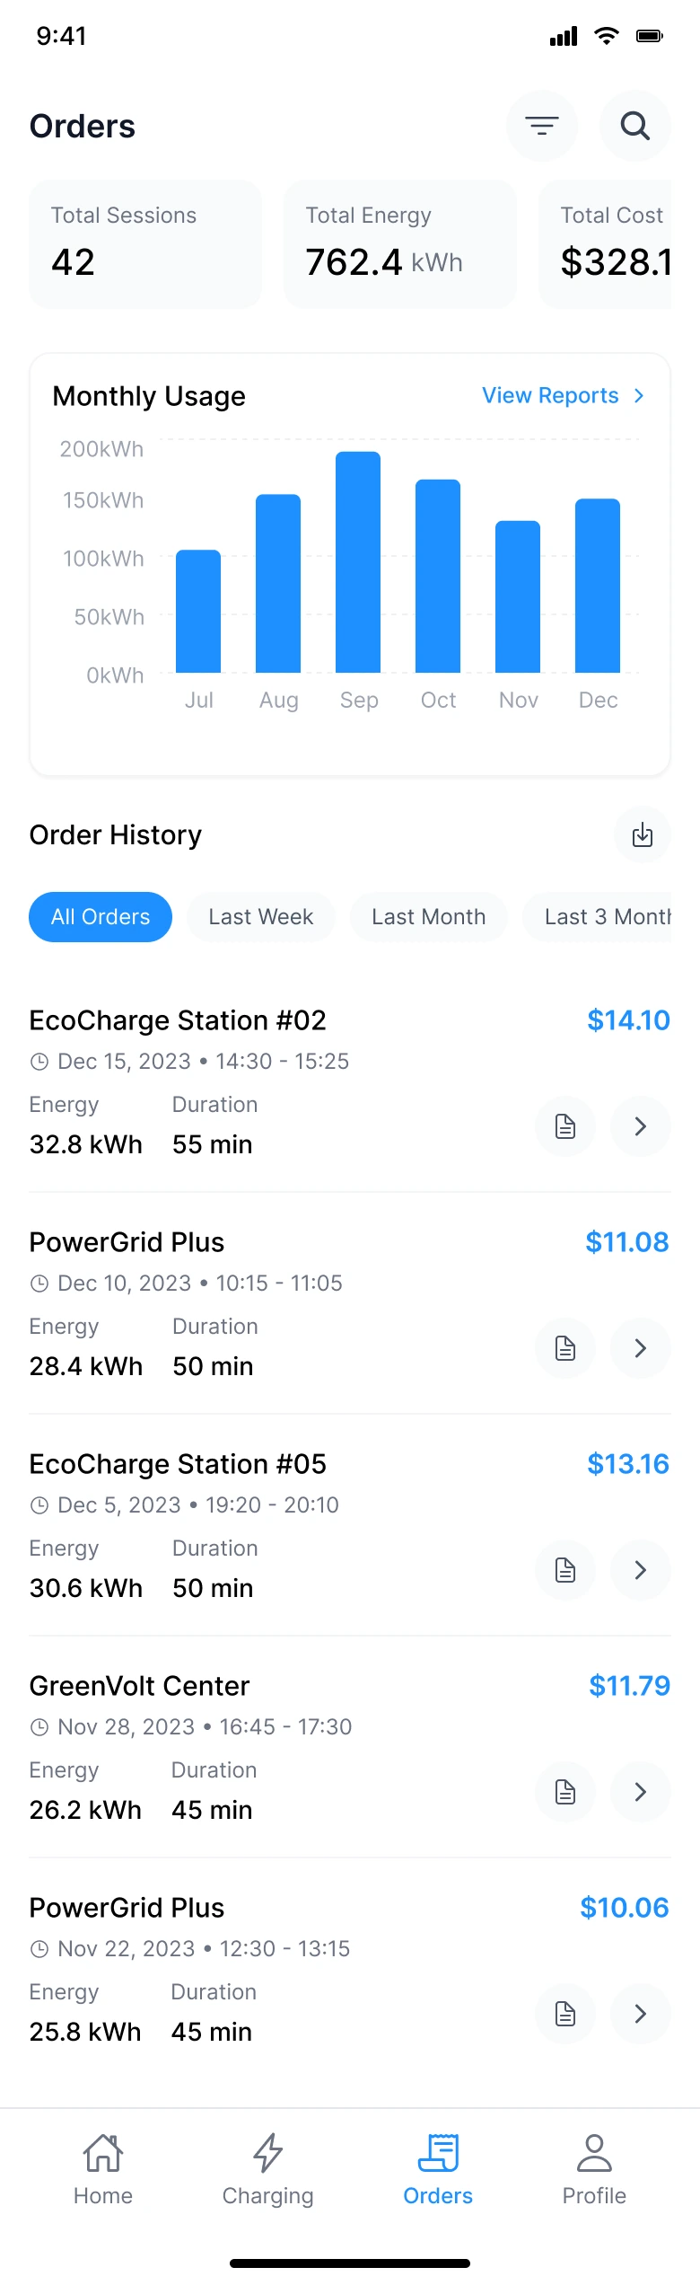Image resolution: width=700 pixels, height=2294 pixels.
Task: Open View Reports link
Action: pyautogui.click(x=563, y=395)
